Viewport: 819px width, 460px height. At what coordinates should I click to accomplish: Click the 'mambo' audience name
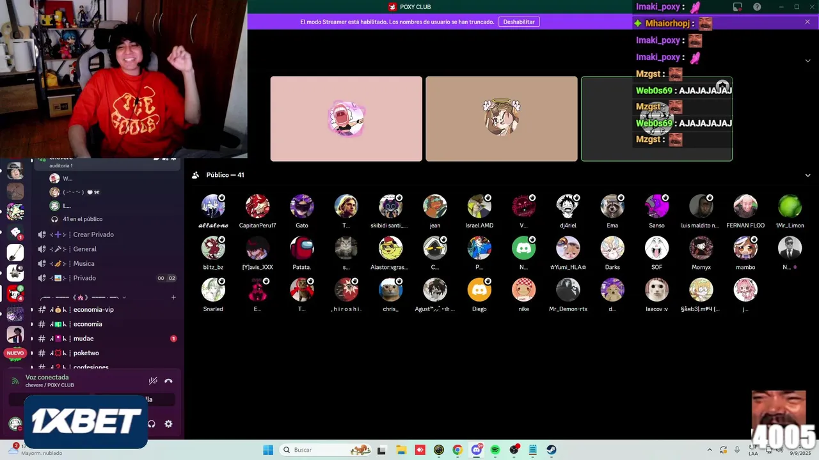coord(745,267)
